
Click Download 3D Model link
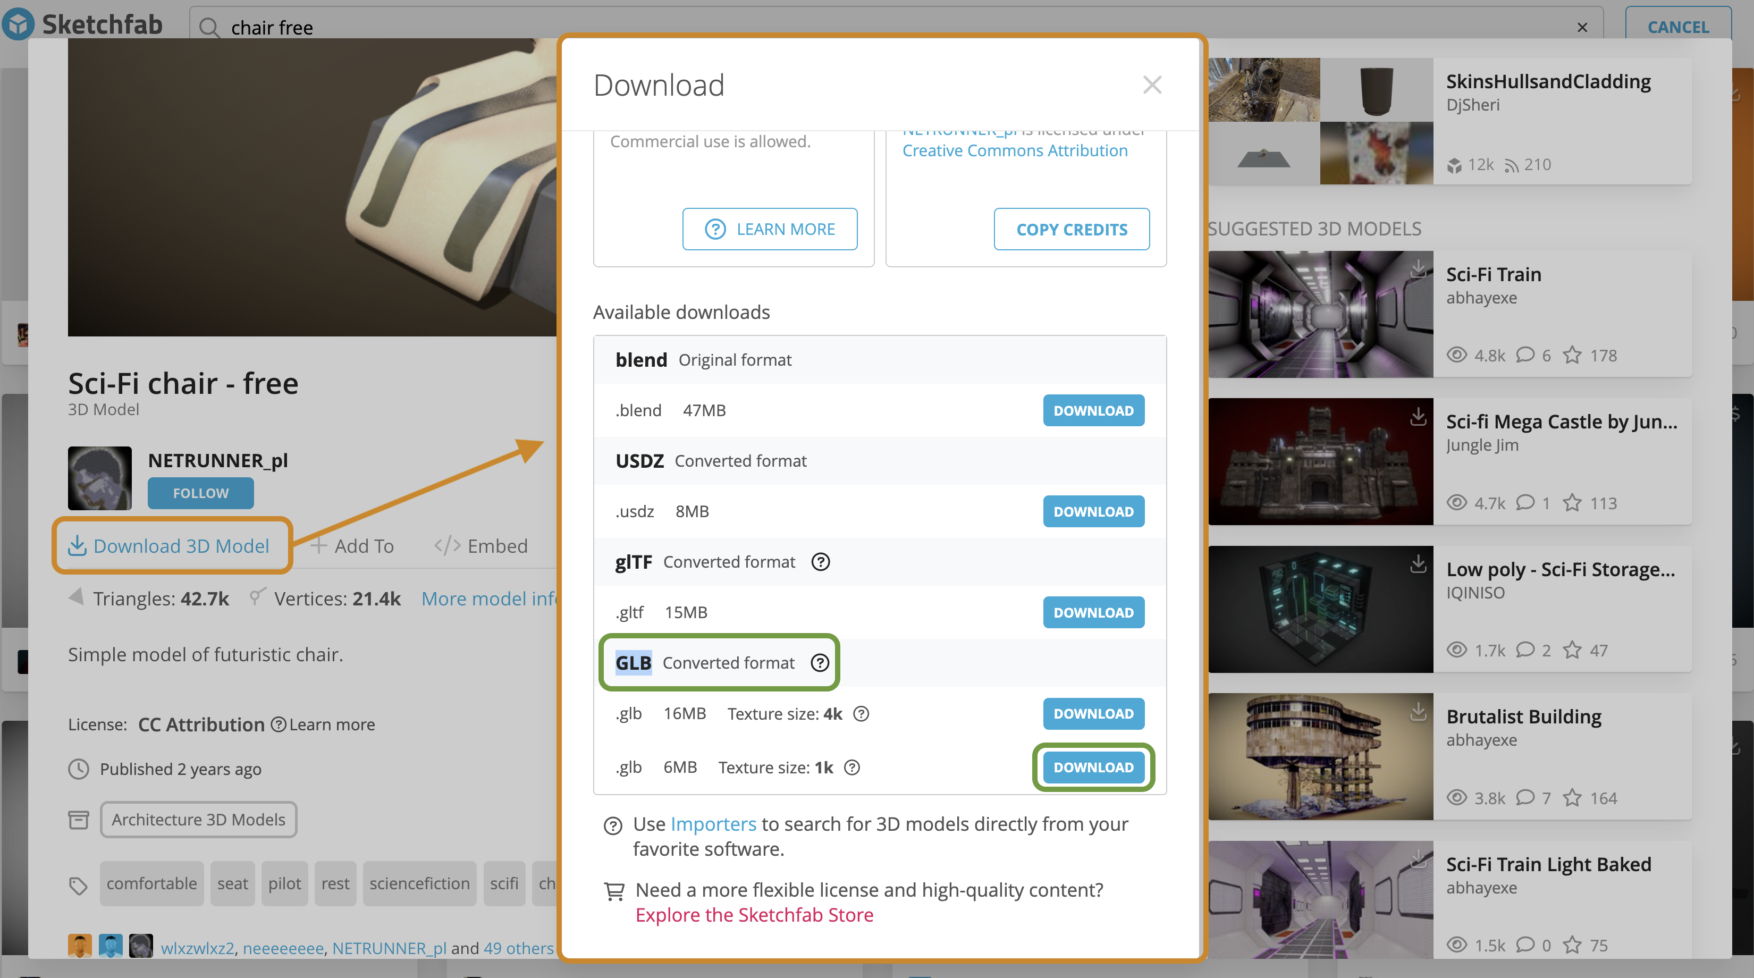click(x=169, y=545)
